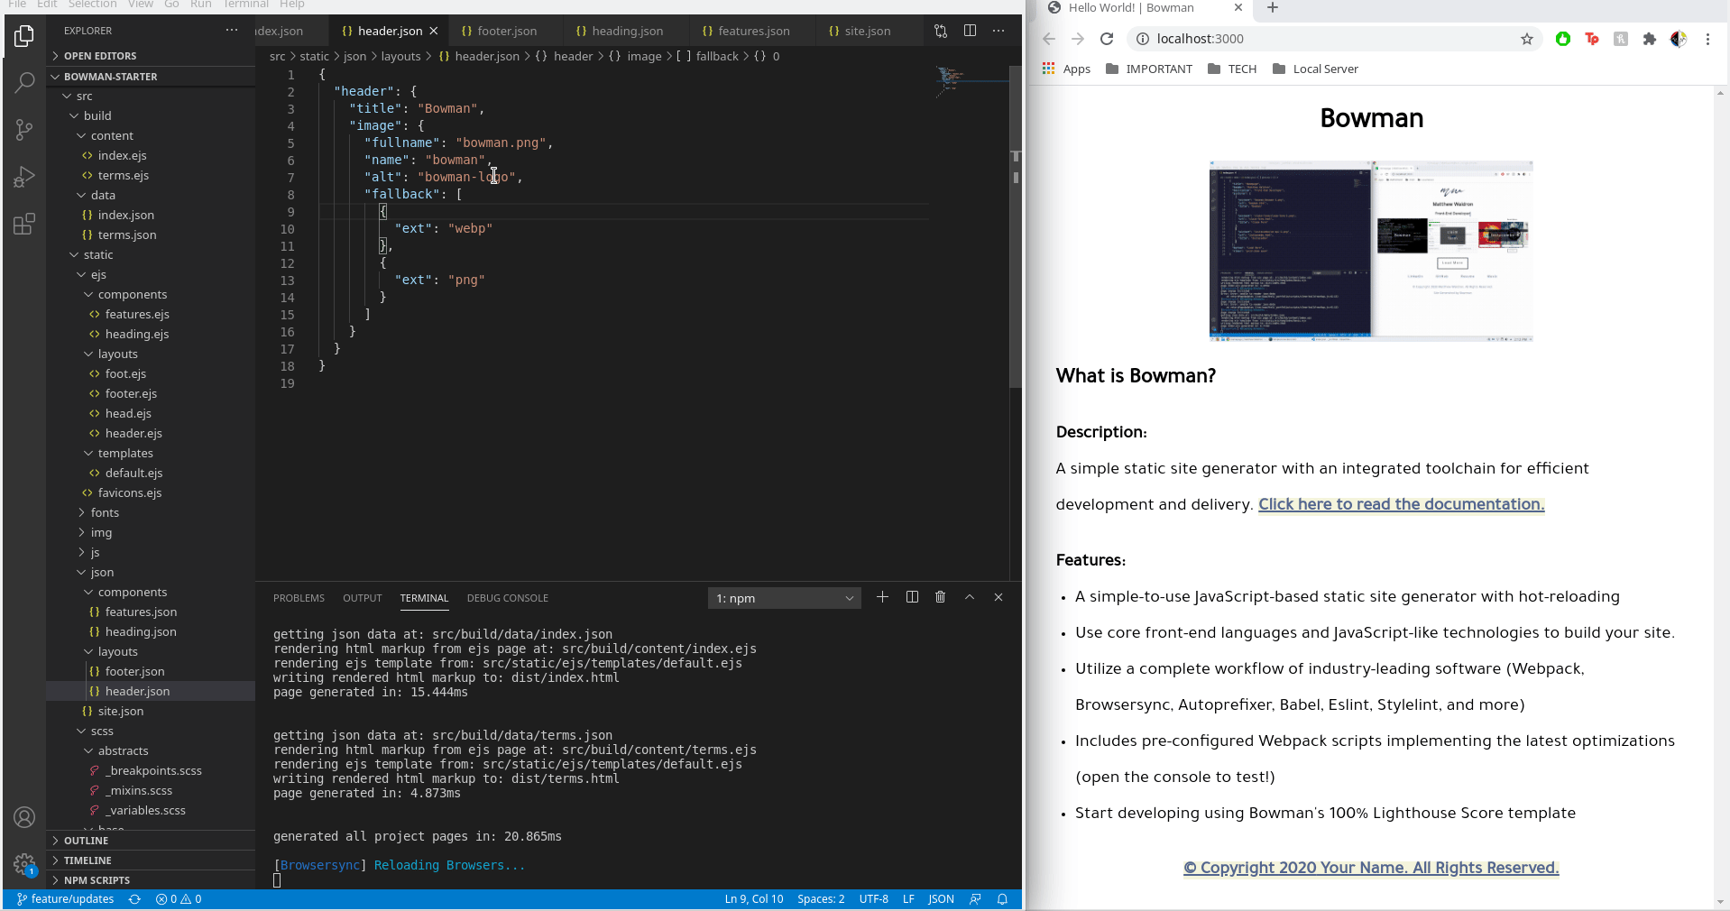Open notifications bell in the status bar
This screenshot has width=1730, height=911.
pos(1002,899)
